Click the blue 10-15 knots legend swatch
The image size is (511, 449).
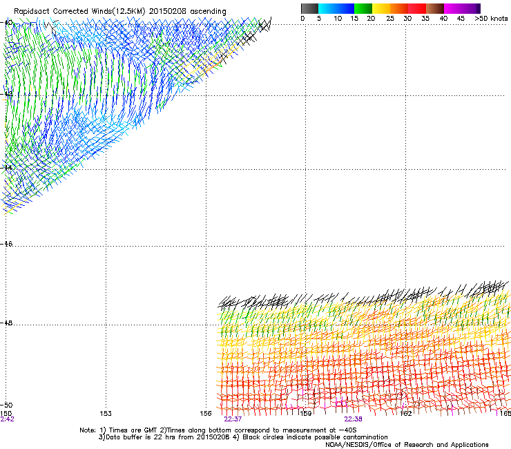(x=345, y=8)
